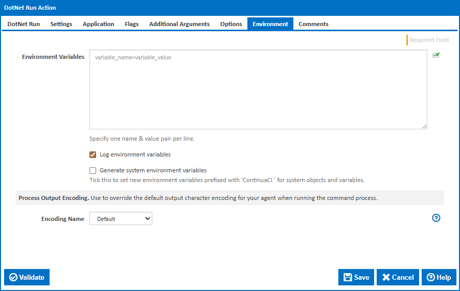Open the Additional Arguments tab
Image resolution: width=460 pixels, height=291 pixels.
179,24
